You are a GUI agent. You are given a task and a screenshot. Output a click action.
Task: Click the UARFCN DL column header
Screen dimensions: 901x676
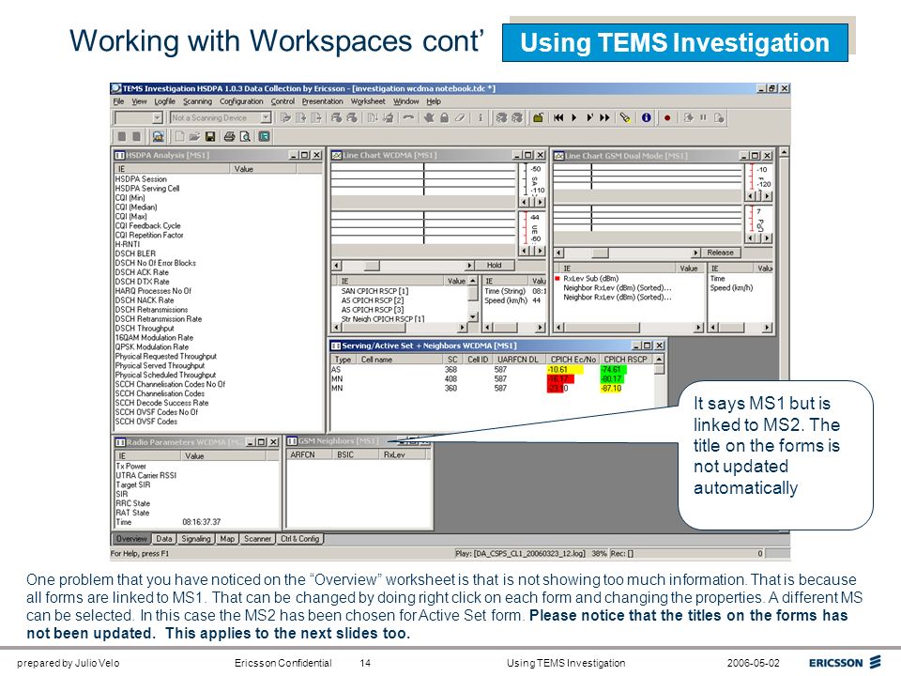click(518, 360)
